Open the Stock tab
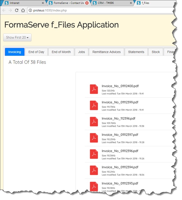The width and height of the screenshot is (182, 200). (x=156, y=52)
